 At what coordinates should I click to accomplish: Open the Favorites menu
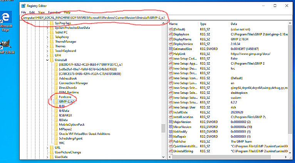pos(54,12)
